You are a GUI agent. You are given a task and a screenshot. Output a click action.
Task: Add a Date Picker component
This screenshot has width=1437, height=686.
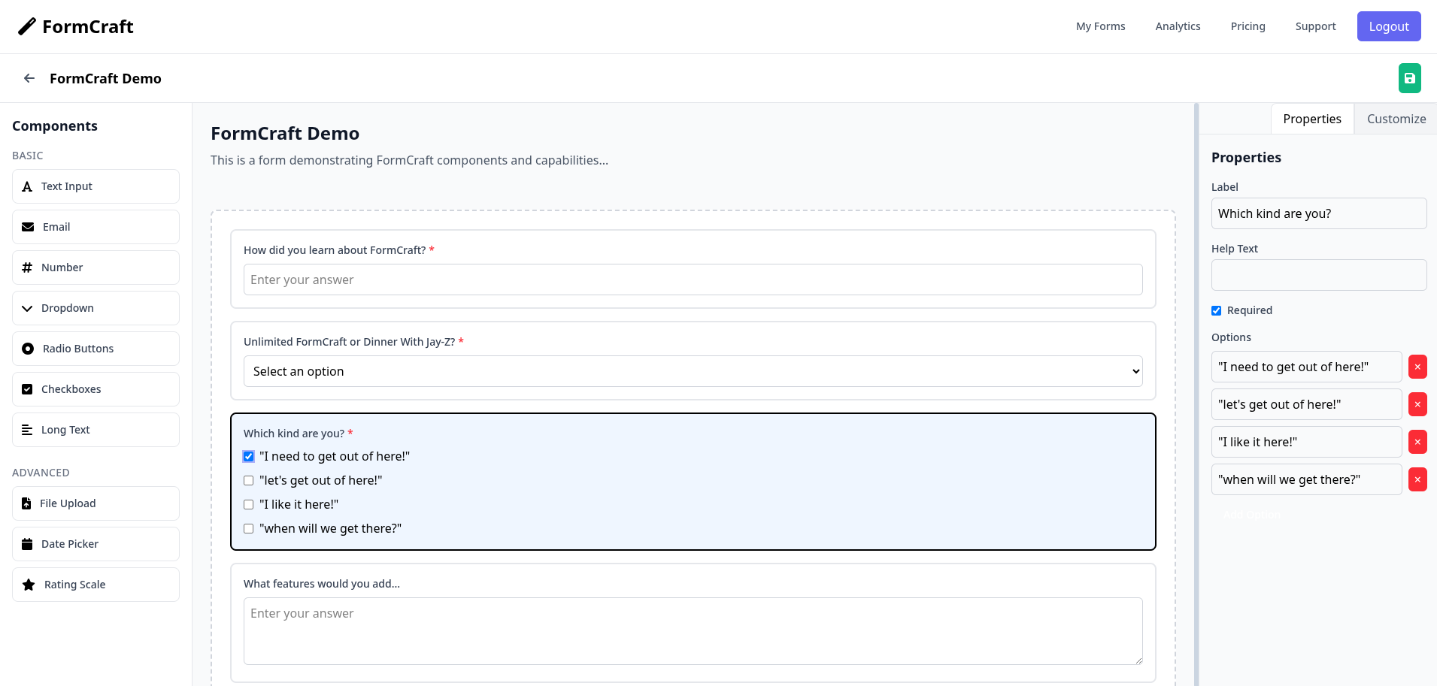pos(95,544)
